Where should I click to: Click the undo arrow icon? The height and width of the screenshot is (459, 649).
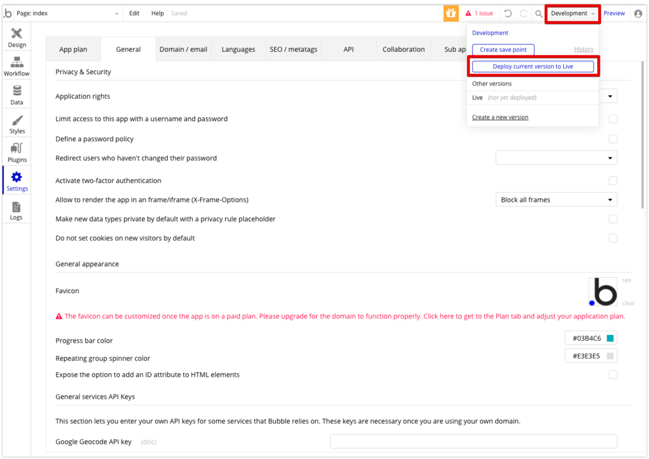tap(509, 14)
